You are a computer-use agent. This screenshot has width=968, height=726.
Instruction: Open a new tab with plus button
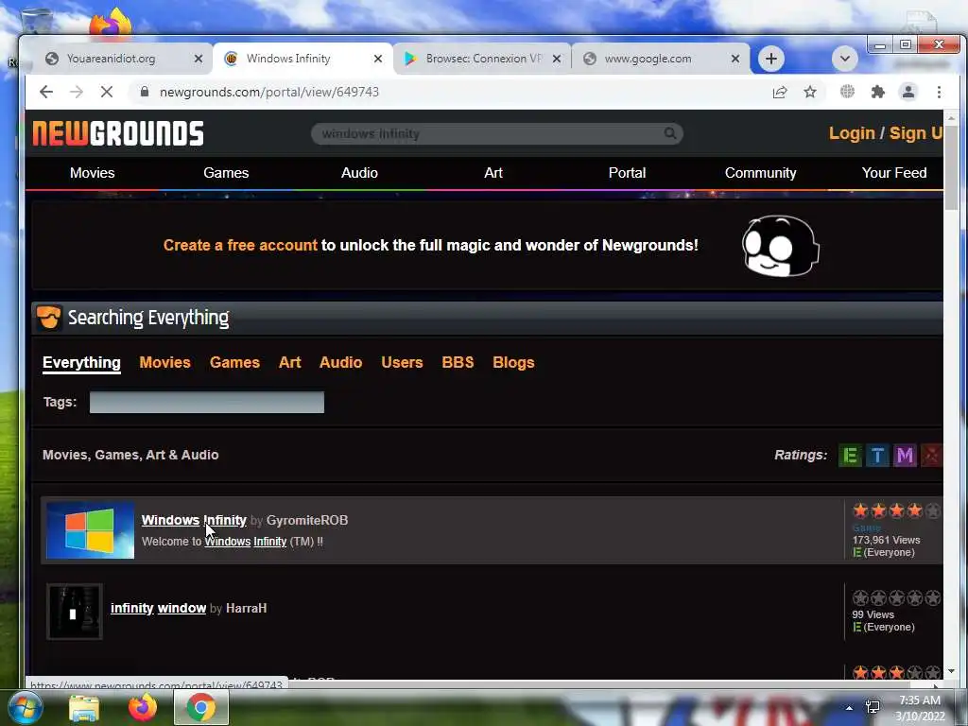pos(771,59)
